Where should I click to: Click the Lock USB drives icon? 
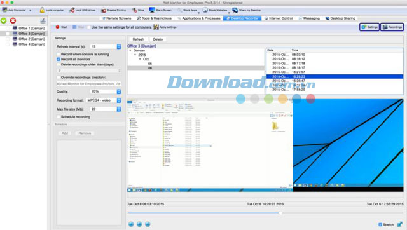[x=72, y=10]
